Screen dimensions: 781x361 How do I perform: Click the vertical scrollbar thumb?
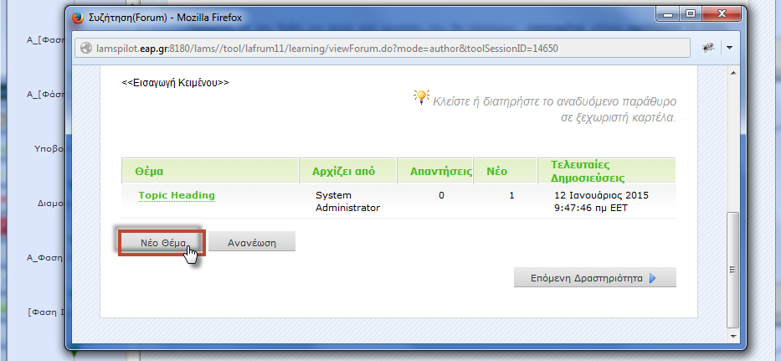(732, 269)
